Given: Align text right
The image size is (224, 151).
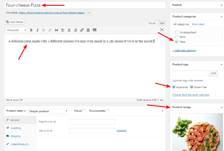Looking at the screenshot, I should tap(76, 30).
